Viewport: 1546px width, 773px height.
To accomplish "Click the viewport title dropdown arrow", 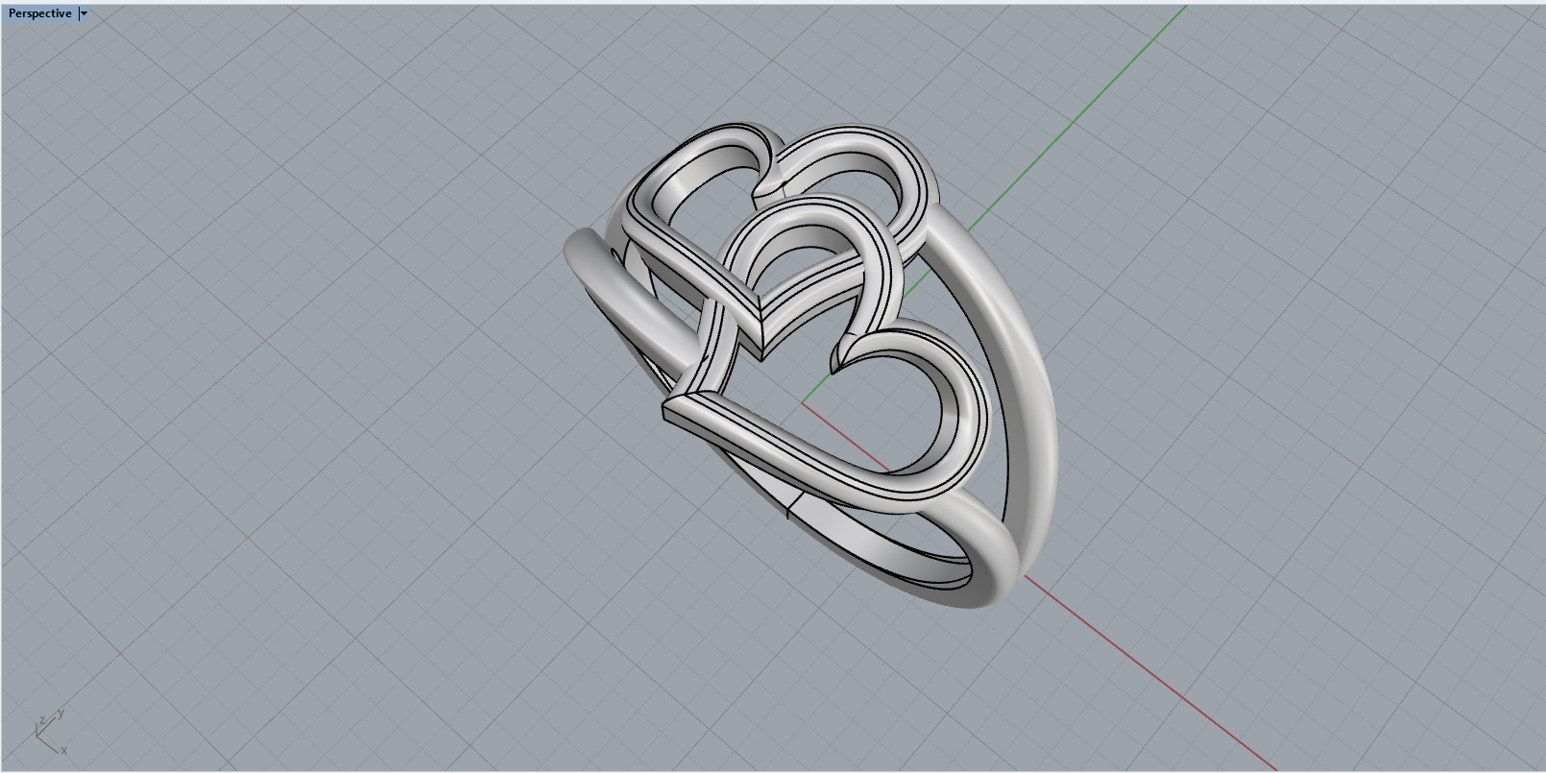I will pyautogui.click(x=84, y=13).
